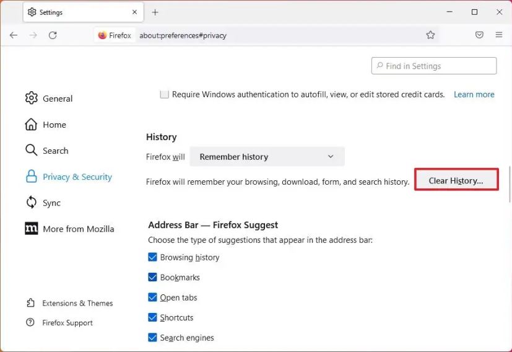Minimize the Firefox window

point(449,12)
